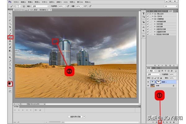Open brush opacity slider arrow
186x124 pixels.
point(64,6)
